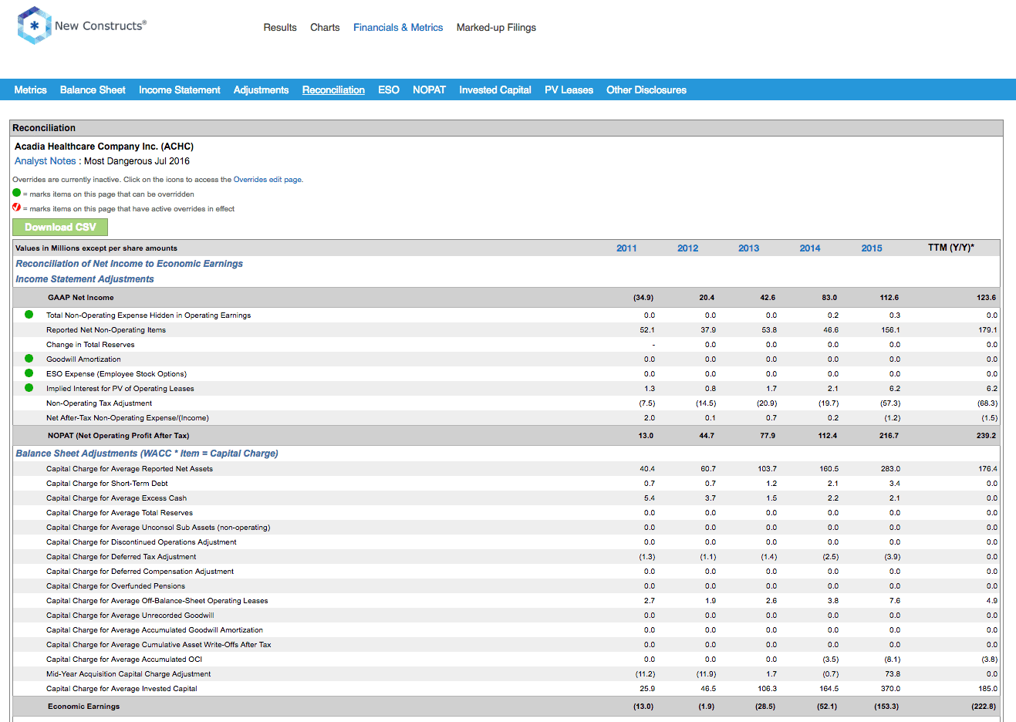Open the Charts page
This screenshot has width=1016, height=722.
point(325,27)
